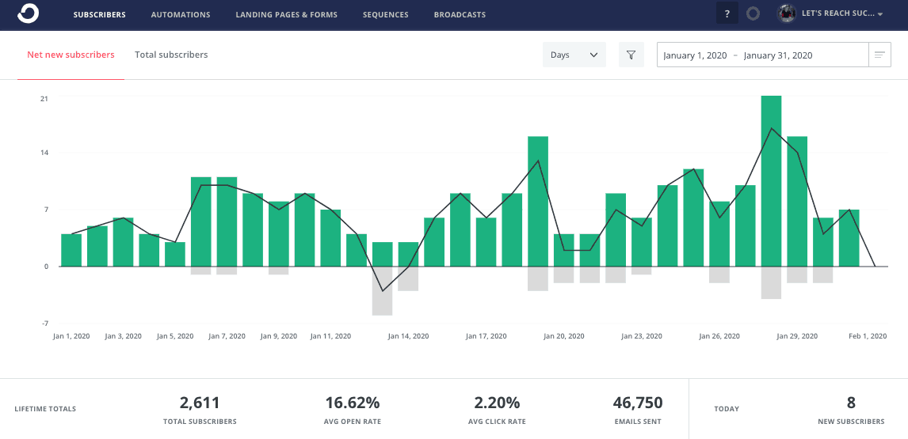The image size is (908, 439).
Task: Click the ConvertKit logo icon
Action: (28, 13)
